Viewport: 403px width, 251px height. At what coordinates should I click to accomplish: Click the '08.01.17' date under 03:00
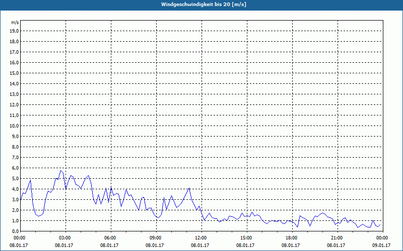[64, 245]
